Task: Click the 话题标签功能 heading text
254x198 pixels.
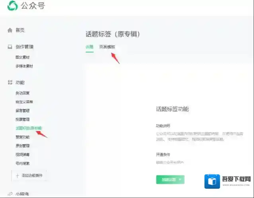Action: coord(172,109)
